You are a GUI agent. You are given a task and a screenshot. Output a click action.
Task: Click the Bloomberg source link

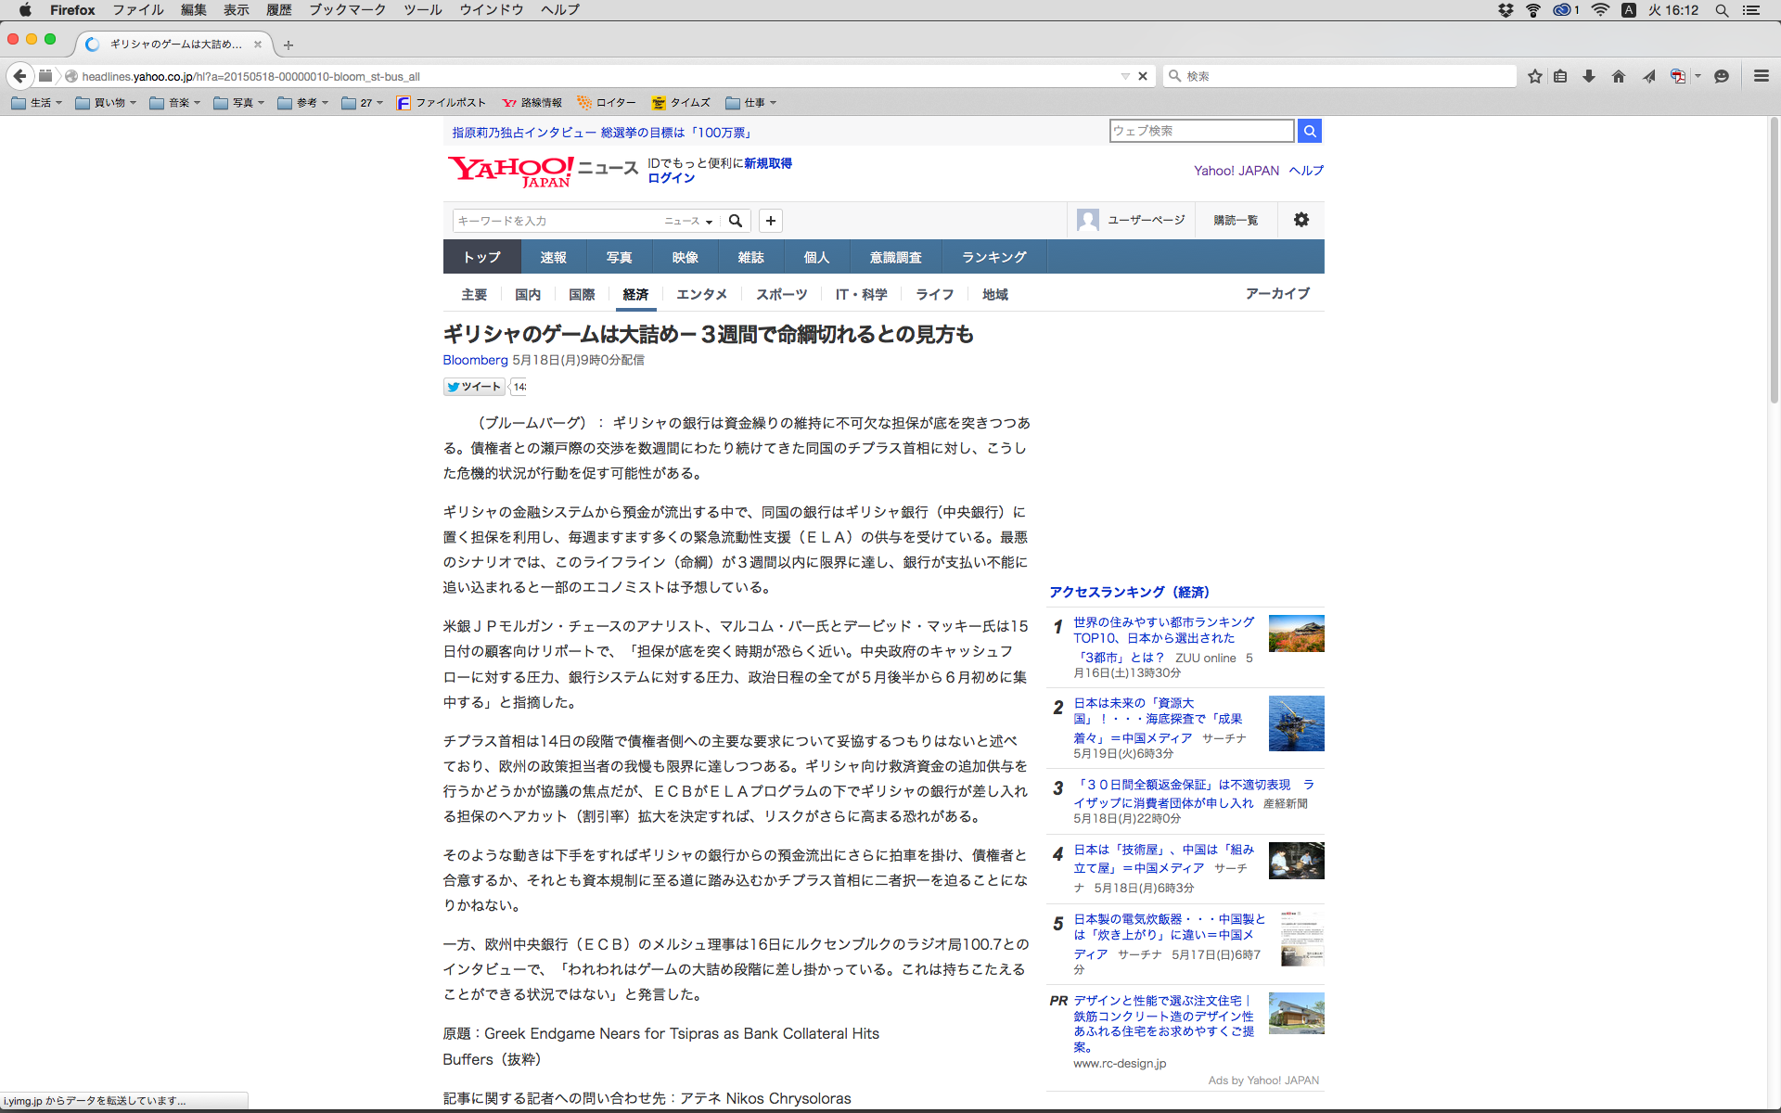(x=475, y=360)
